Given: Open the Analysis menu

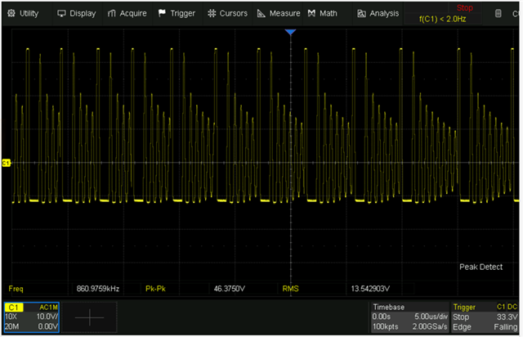Looking at the screenshot, I should (x=378, y=13).
